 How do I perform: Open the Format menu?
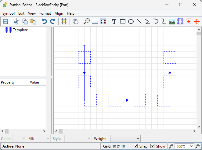click(x=45, y=13)
